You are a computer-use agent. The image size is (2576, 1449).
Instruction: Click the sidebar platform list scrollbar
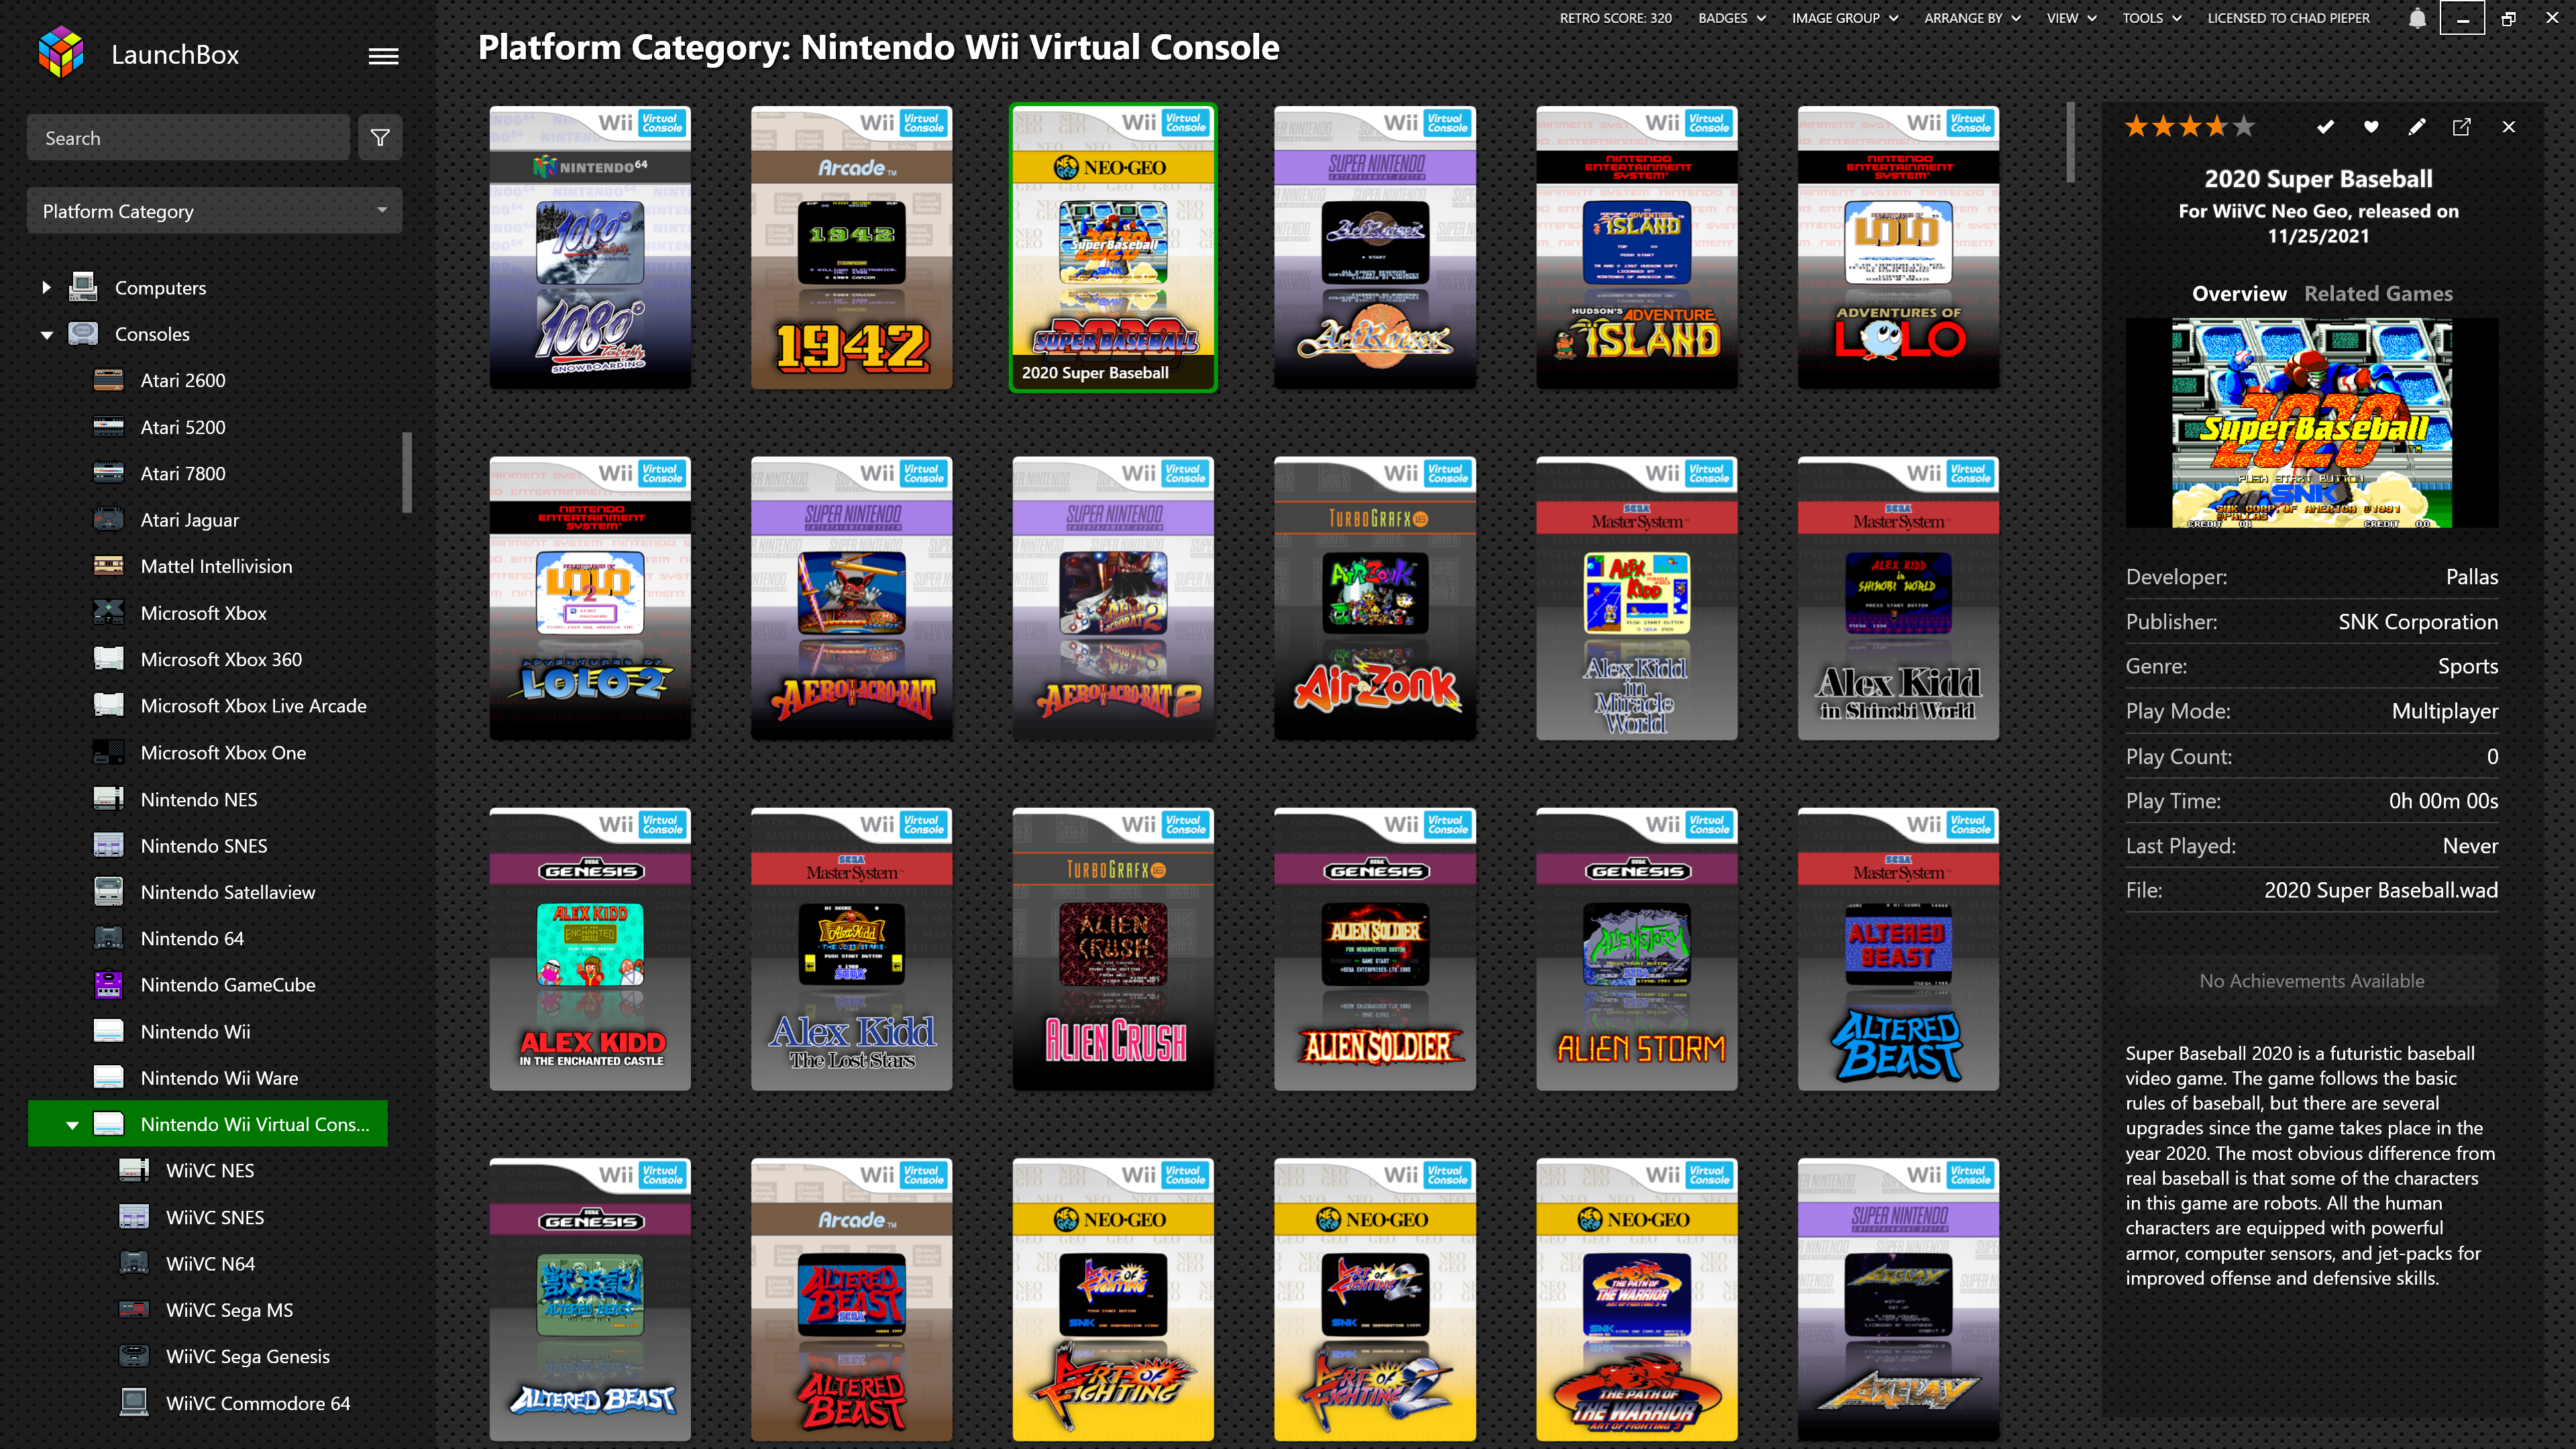[407, 472]
